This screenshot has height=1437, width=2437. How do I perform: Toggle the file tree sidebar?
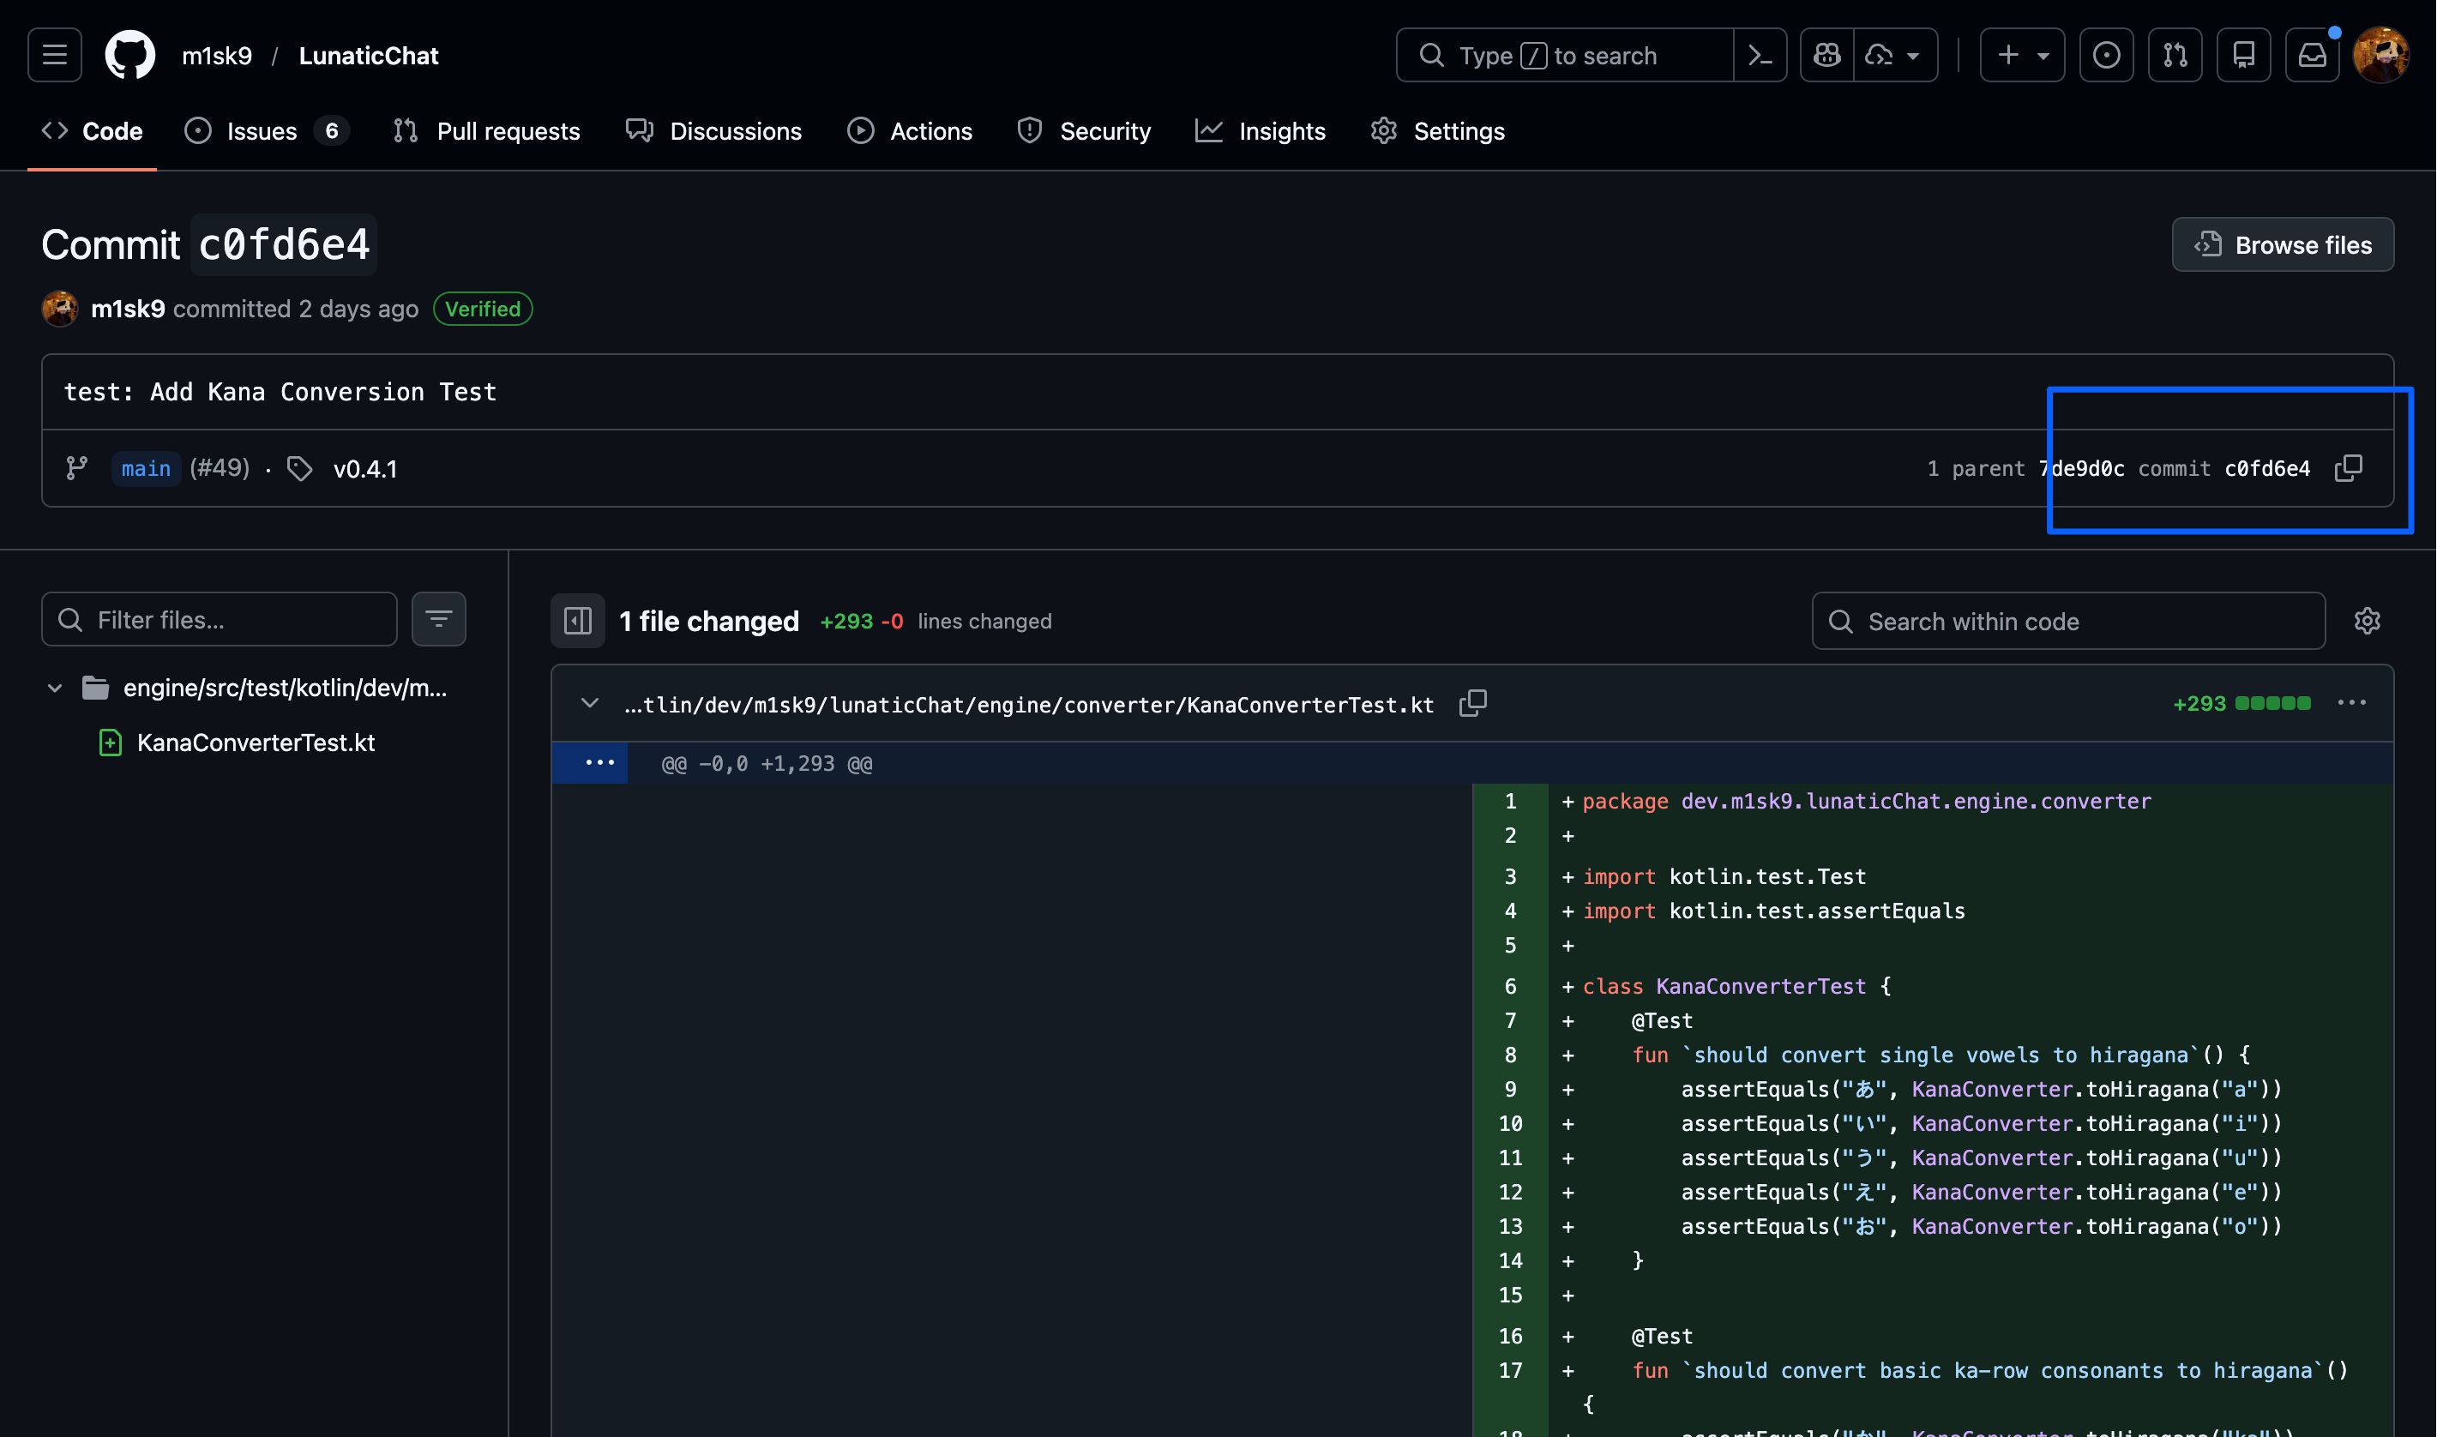(578, 621)
